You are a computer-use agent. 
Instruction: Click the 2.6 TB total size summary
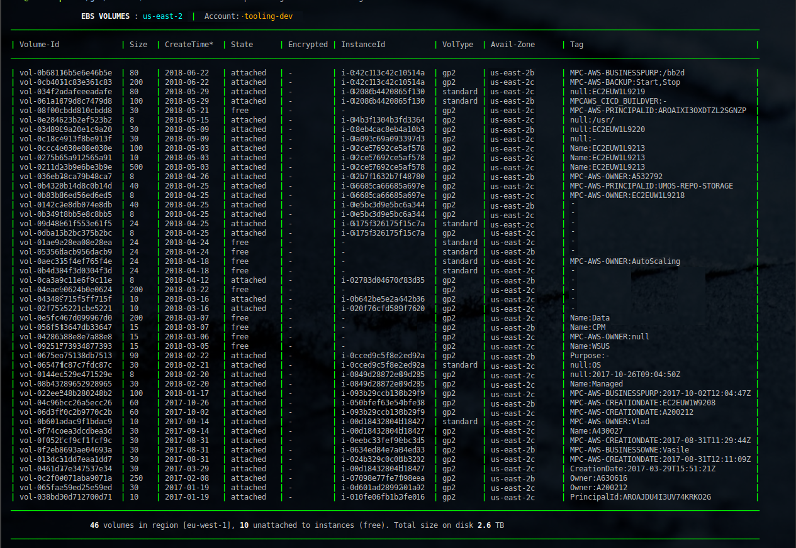pyautogui.click(x=491, y=525)
